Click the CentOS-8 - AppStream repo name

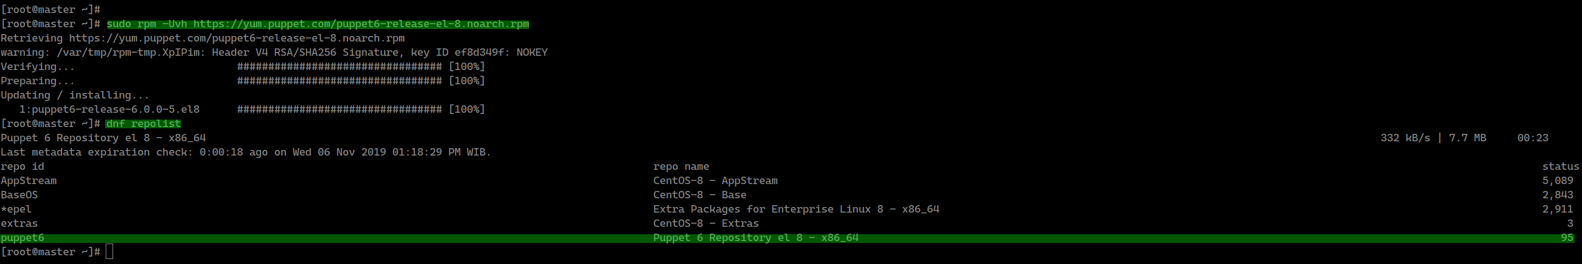tap(715, 181)
